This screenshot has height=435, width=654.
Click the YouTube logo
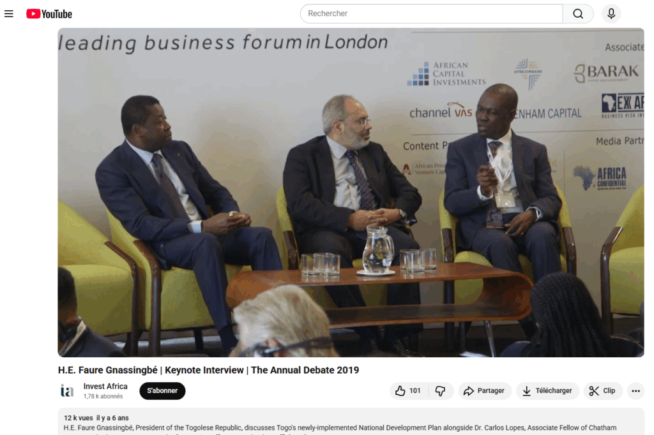click(x=49, y=14)
